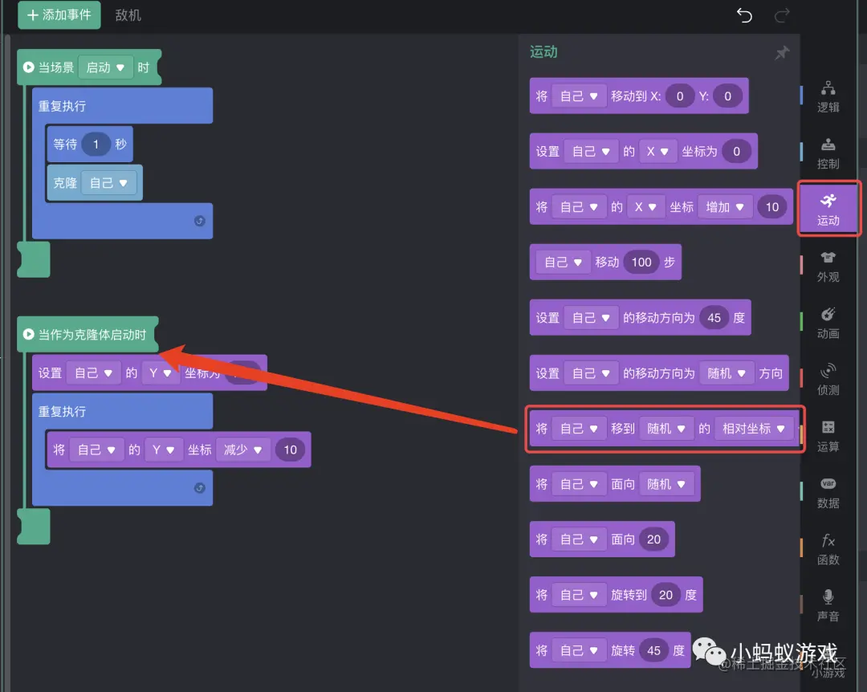Viewport: 867px width, 692px height.
Task: Open 自己 dropdown in 移动 100 步 block
Action: click(x=563, y=263)
